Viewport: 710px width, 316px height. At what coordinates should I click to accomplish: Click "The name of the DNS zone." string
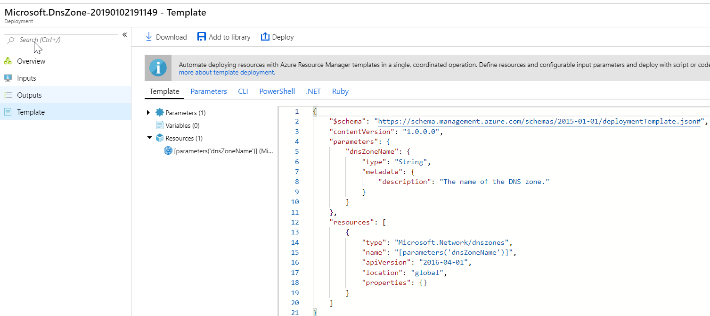tap(494, 182)
